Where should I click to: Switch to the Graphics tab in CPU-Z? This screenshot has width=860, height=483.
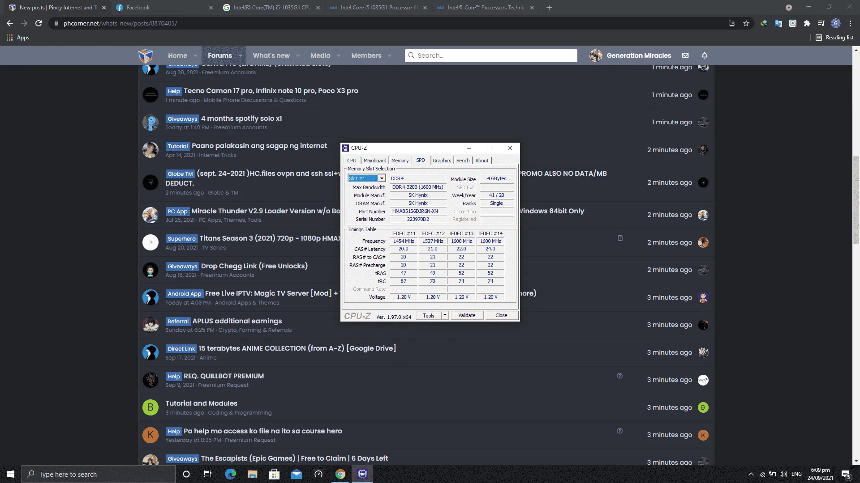442,161
